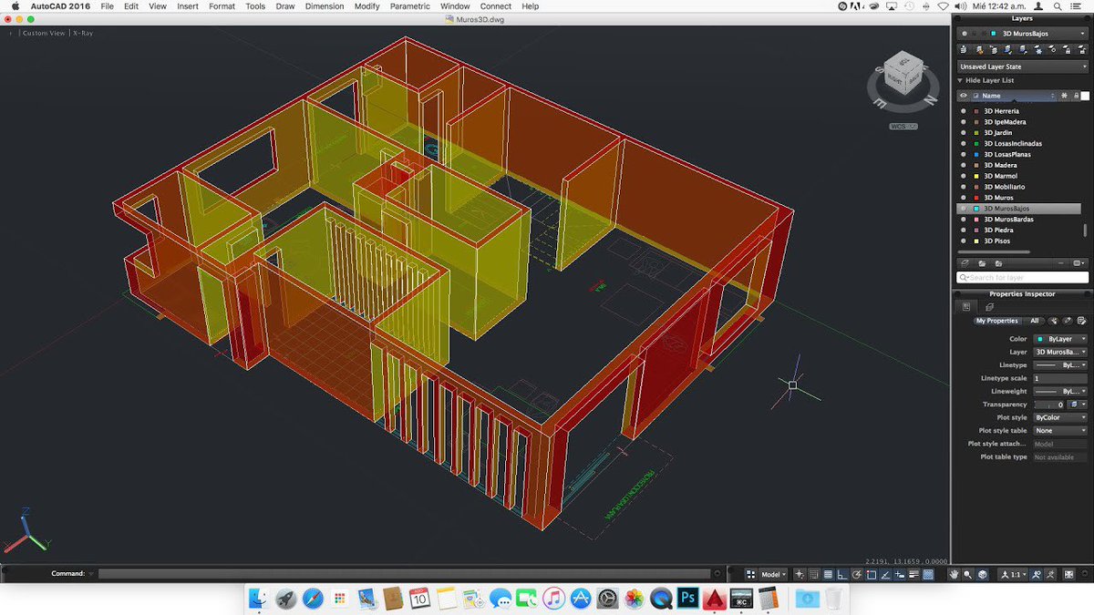Click the lock column header icon
Viewport: 1094px width, 615px height.
1077,96
